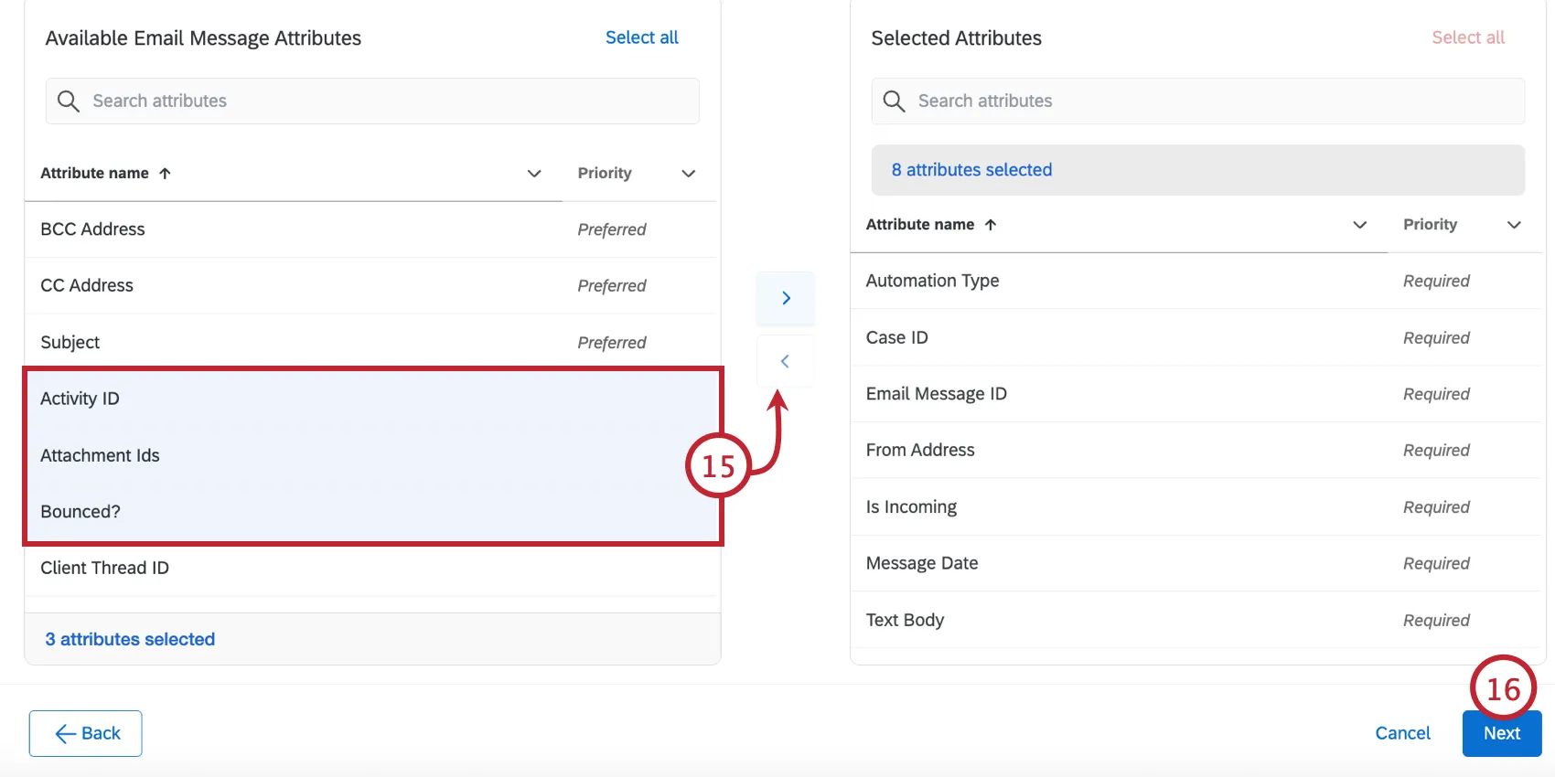Go Back to previous step
This screenshot has width=1555, height=777.
pyautogui.click(x=86, y=733)
